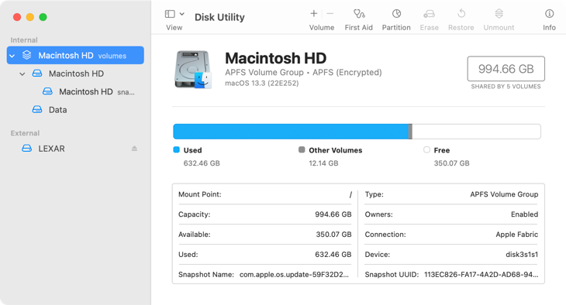
Task: Select the Macintosh HD snapshot row
Action: [x=75, y=91]
